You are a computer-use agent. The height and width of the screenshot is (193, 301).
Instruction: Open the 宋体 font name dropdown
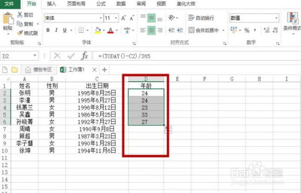tap(101, 18)
